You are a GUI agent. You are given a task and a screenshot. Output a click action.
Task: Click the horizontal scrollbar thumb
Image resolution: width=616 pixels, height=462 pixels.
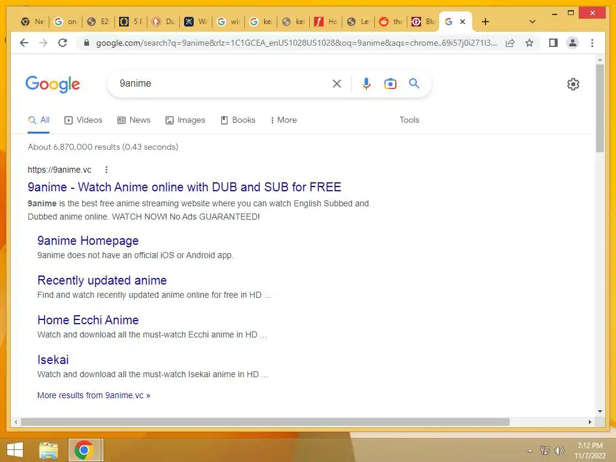pyautogui.click(x=265, y=422)
